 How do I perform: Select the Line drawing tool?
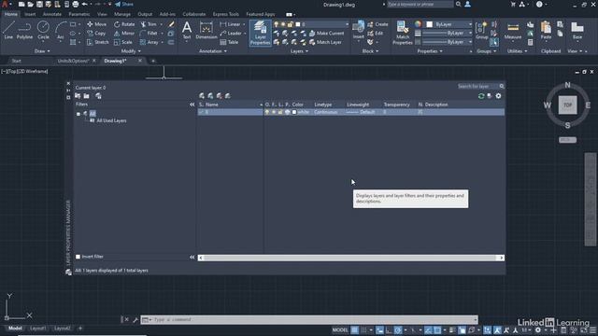pos(8,30)
